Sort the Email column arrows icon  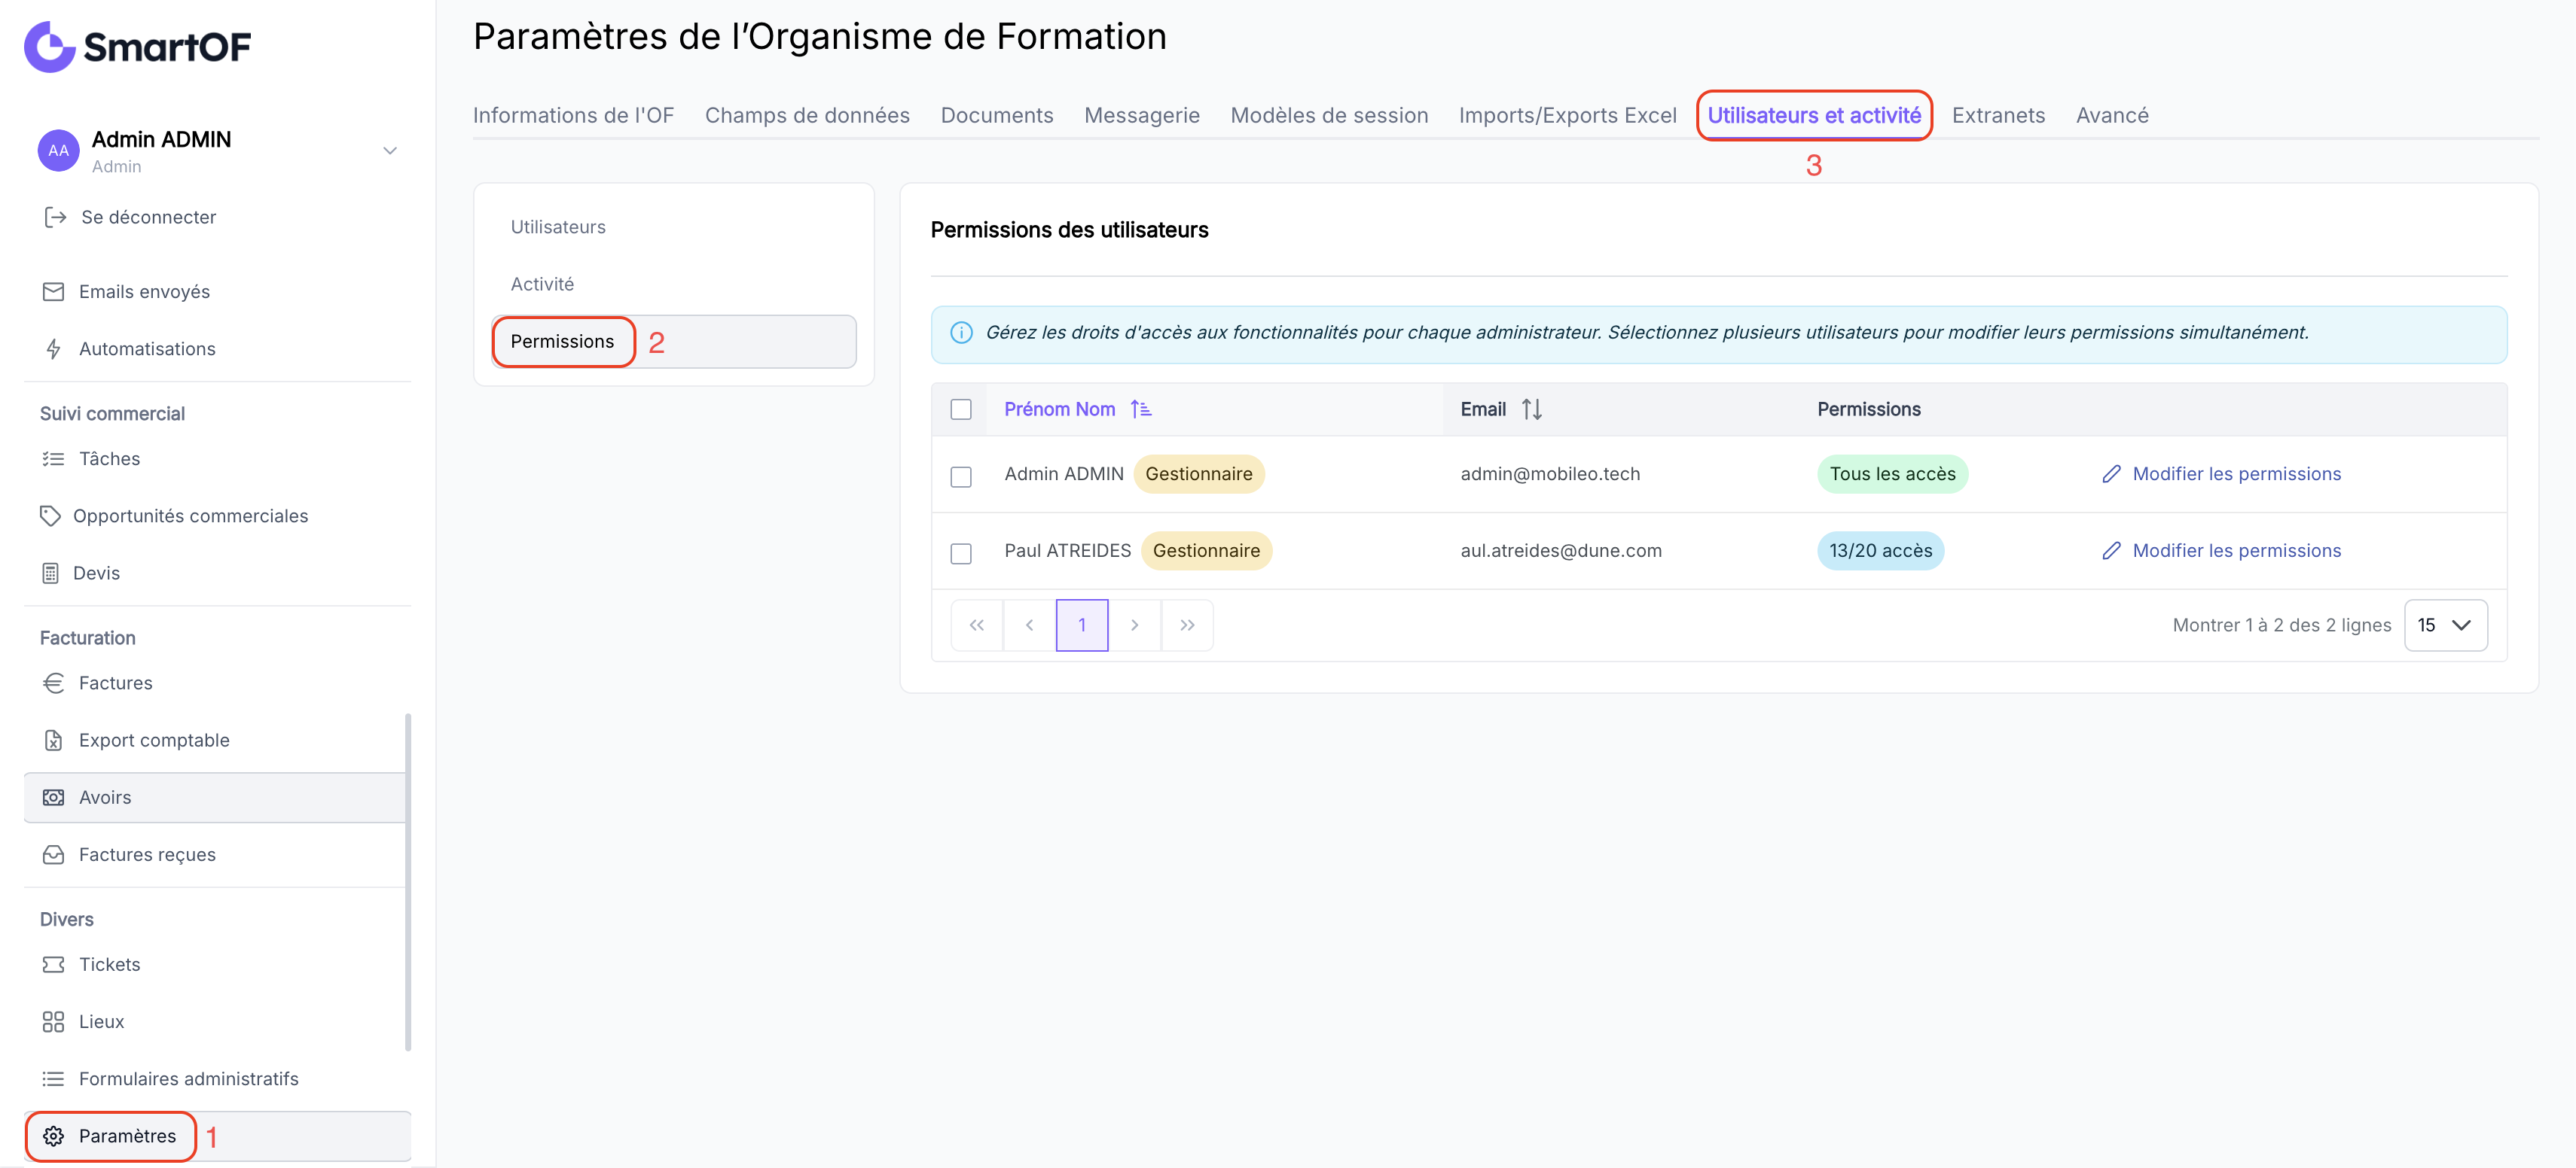pyautogui.click(x=1531, y=409)
